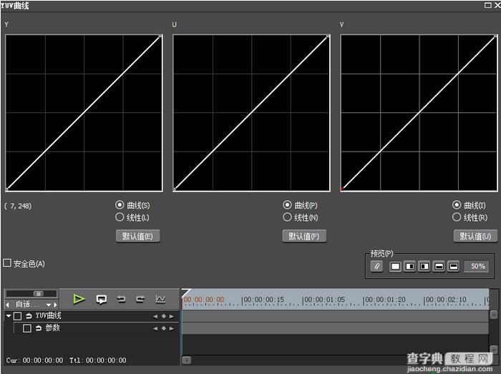The image size is (501, 374).
Task: Reset 参数 row with its return arrow
Action: pyautogui.click(x=39, y=328)
